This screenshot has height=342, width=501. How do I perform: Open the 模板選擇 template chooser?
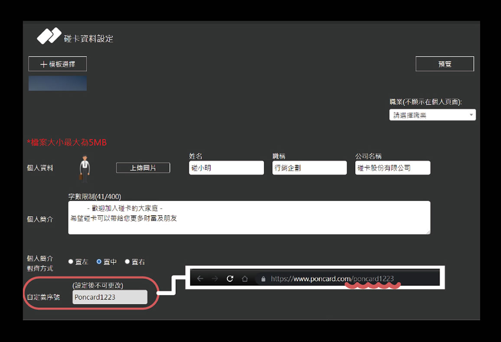[58, 64]
